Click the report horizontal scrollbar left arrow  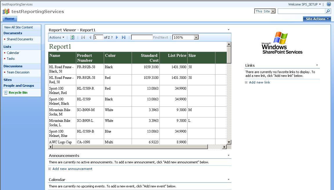(50, 147)
